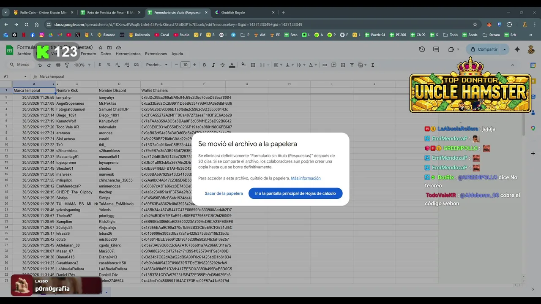
Task: Select the cell containing AngelSoperanes
Action: coord(77,103)
